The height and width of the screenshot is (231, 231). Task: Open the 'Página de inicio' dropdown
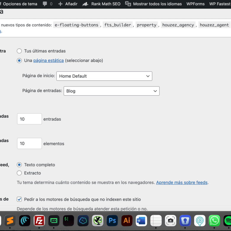pyautogui.click(x=104, y=76)
